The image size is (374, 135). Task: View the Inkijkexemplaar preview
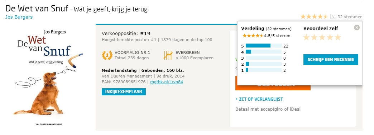click(124, 92)
